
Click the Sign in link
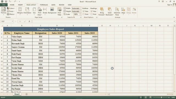pos(170,5)
